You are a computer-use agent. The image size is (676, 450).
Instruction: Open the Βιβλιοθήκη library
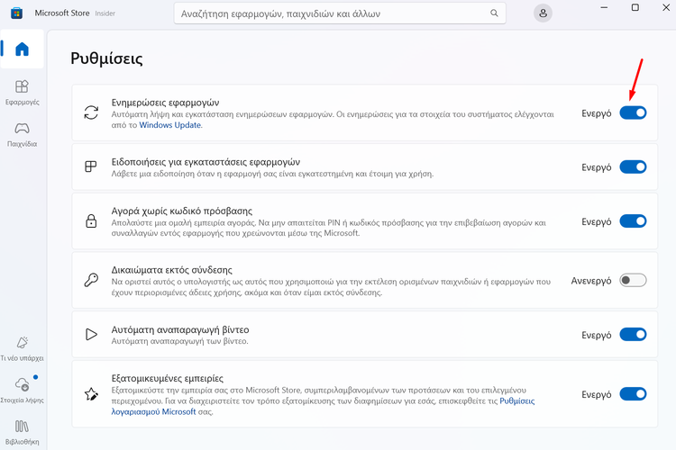pos(22,432)
